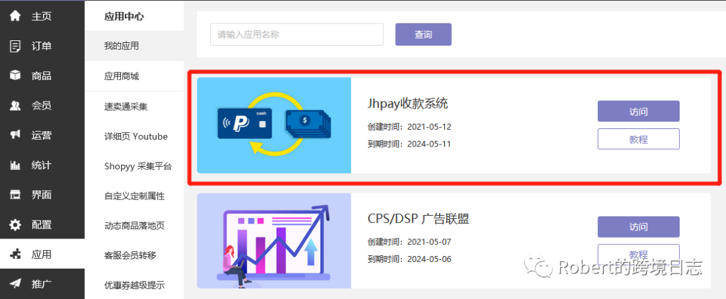Screen dimensions: 726x299
Task: Open the 推广 sidebar menu
Action: coord(42,284)
